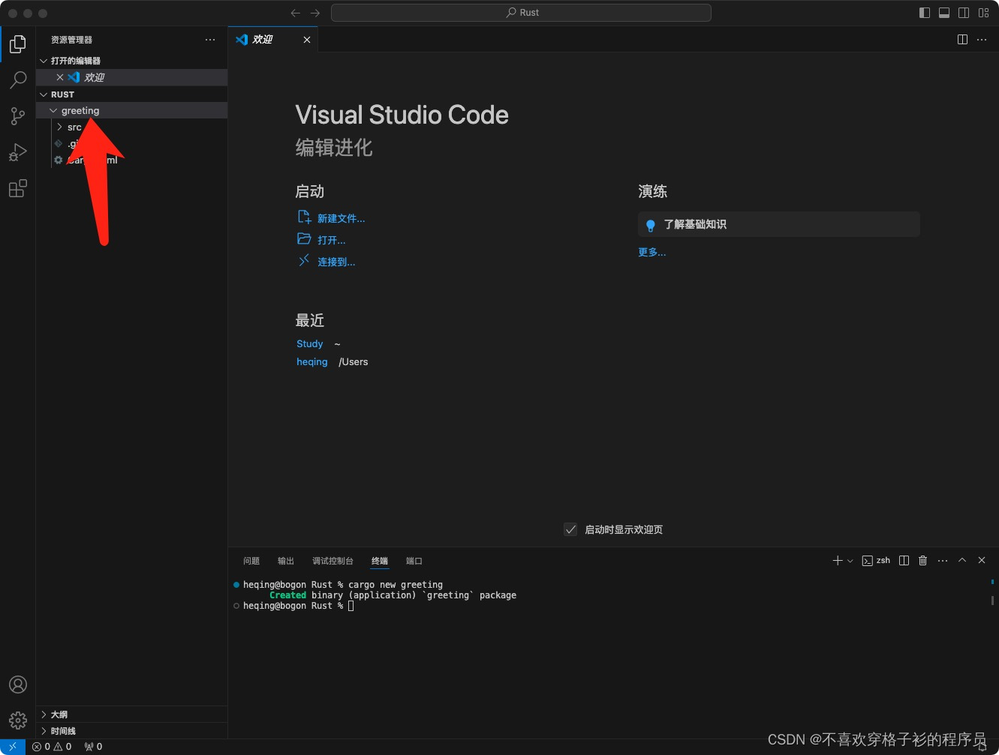Open the Search view in the activity bar
Image resolution: width=999 pixels, height=755 pixels.
pos(18,79)
